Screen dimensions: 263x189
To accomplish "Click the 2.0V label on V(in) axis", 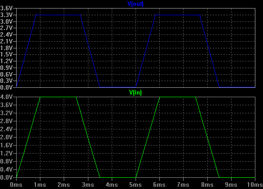I will [x=6, y=137].
